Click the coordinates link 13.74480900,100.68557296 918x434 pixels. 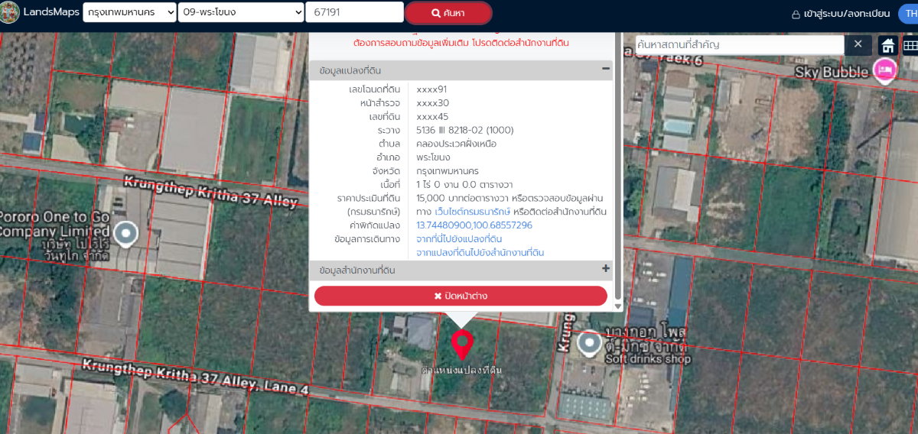474,225
